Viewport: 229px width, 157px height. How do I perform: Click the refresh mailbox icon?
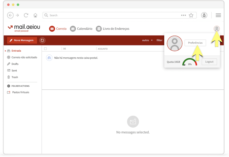[42, 40]
